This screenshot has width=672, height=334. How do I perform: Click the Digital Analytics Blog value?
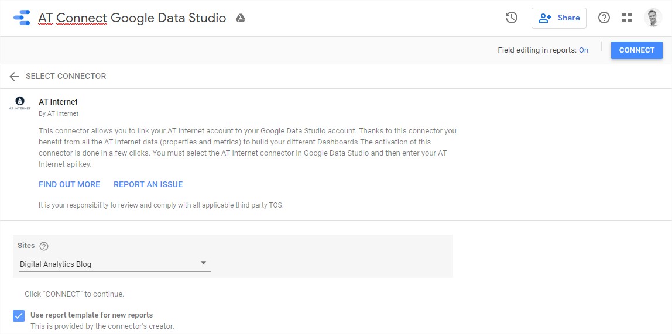click(x=56, y=264)
